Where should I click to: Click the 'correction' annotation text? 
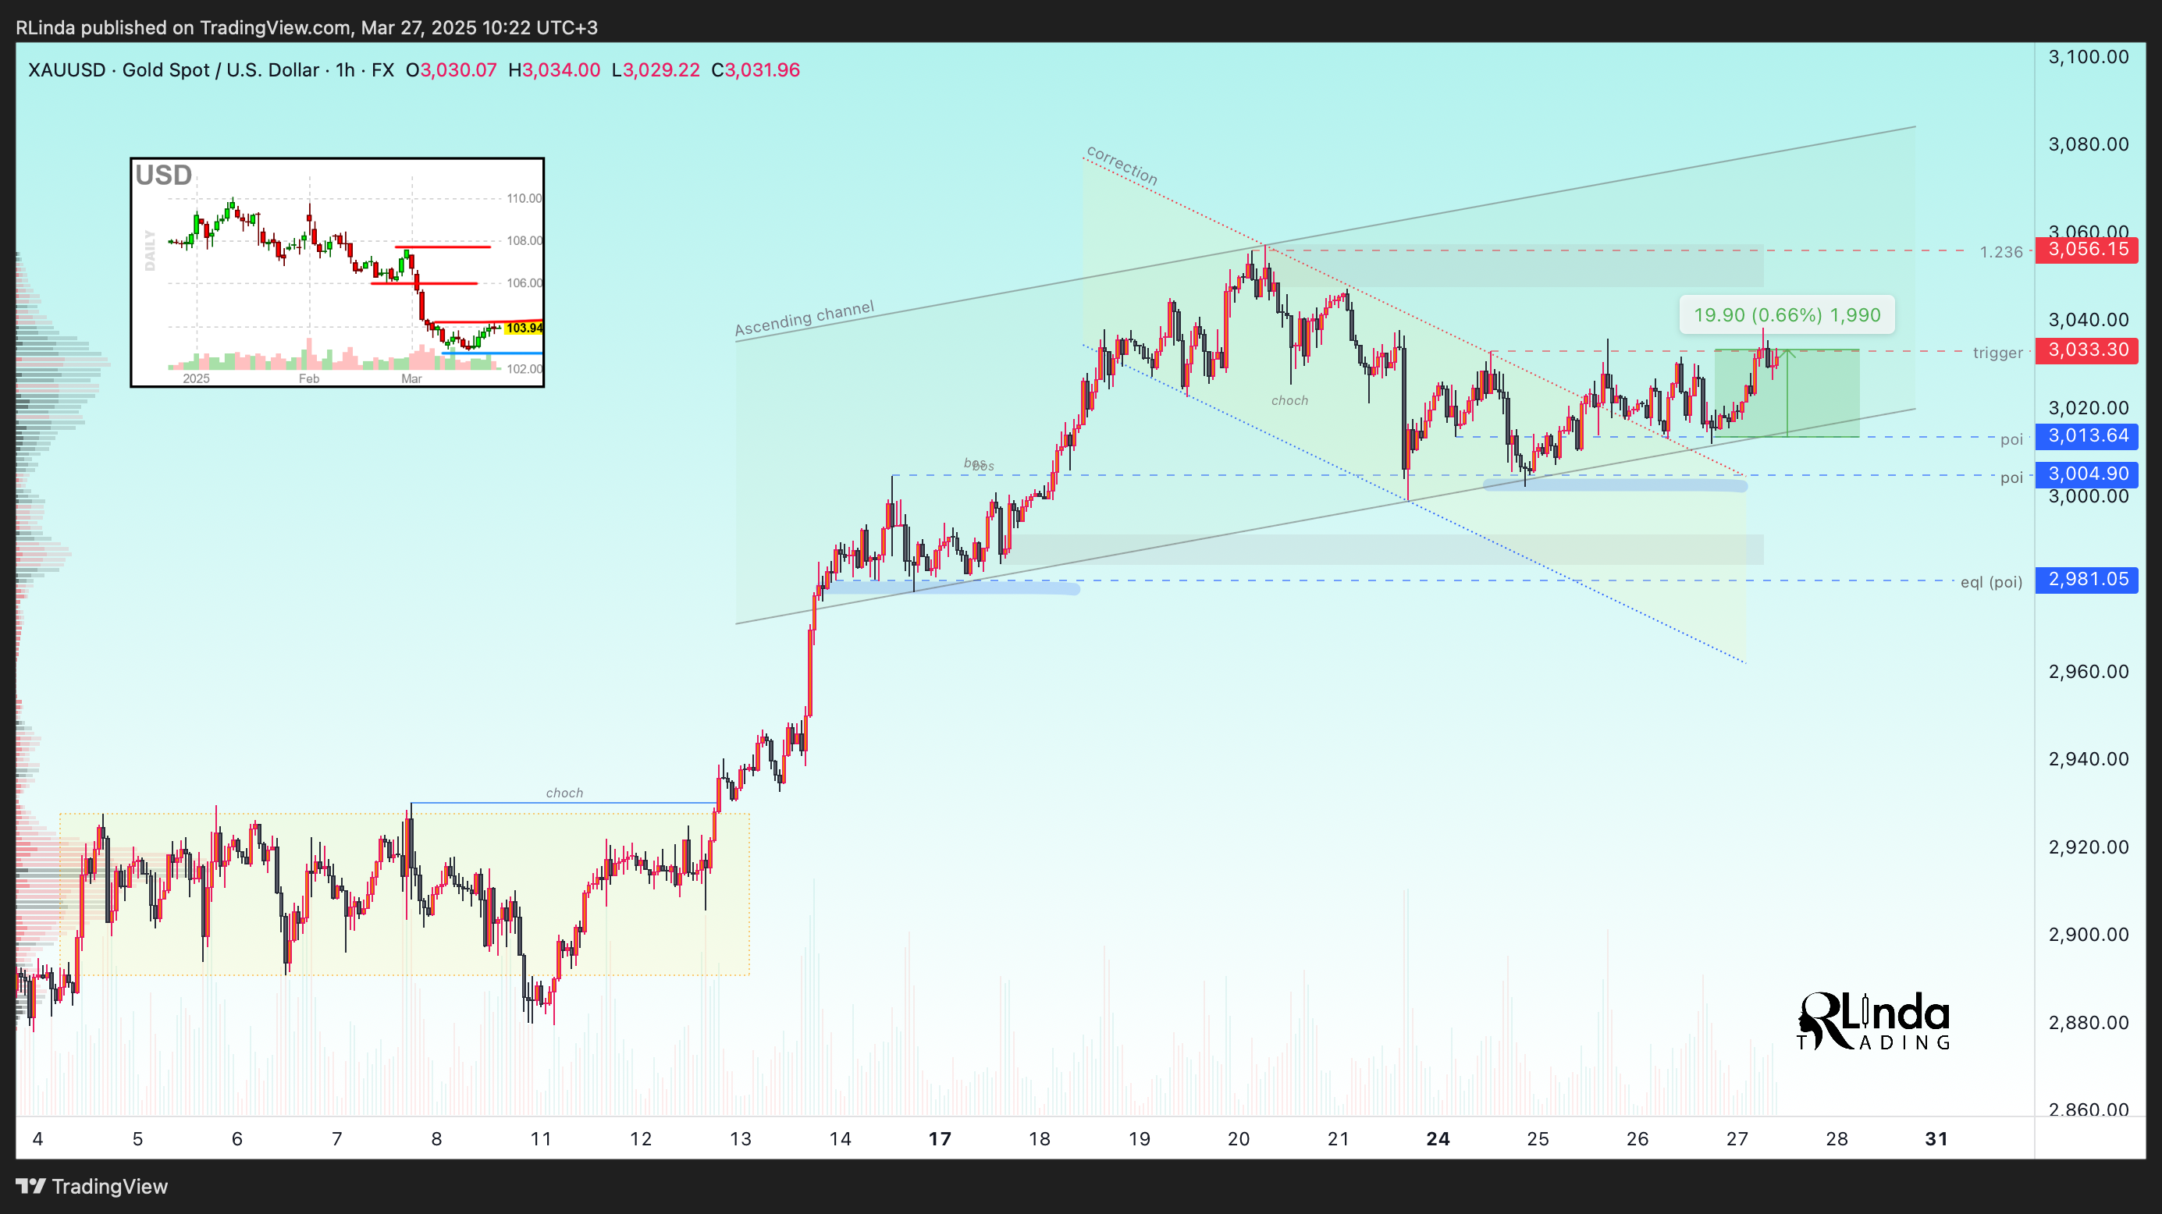coord(1122,165)
